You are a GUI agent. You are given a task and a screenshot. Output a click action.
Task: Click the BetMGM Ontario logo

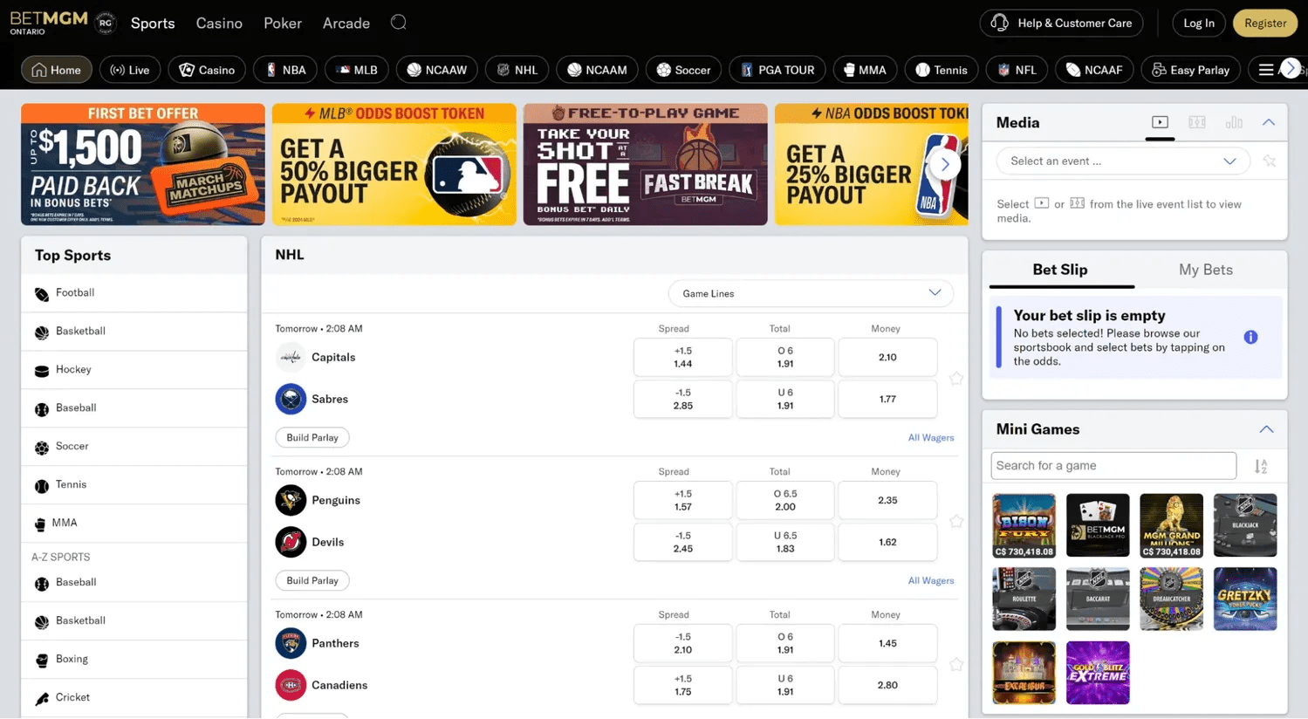tap(49, 23)
